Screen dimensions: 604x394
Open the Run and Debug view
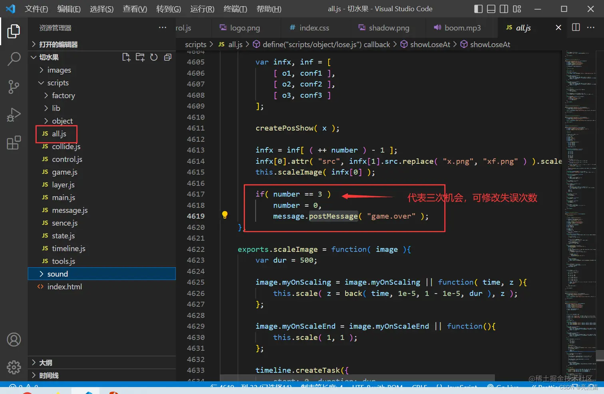coord(14,115)
